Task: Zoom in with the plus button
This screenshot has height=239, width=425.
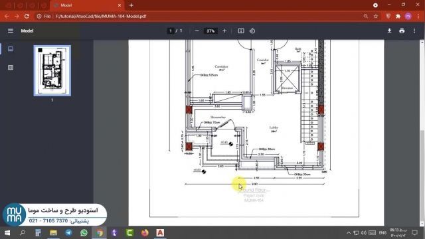Action: coord(224,31)
